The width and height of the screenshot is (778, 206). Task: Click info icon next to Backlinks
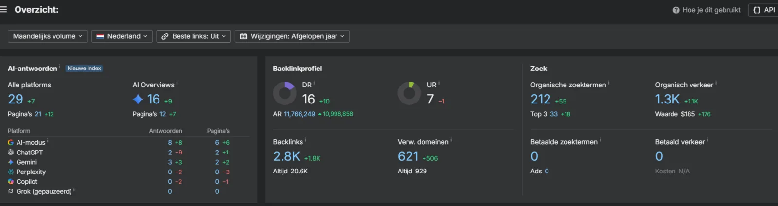(305, 140)
